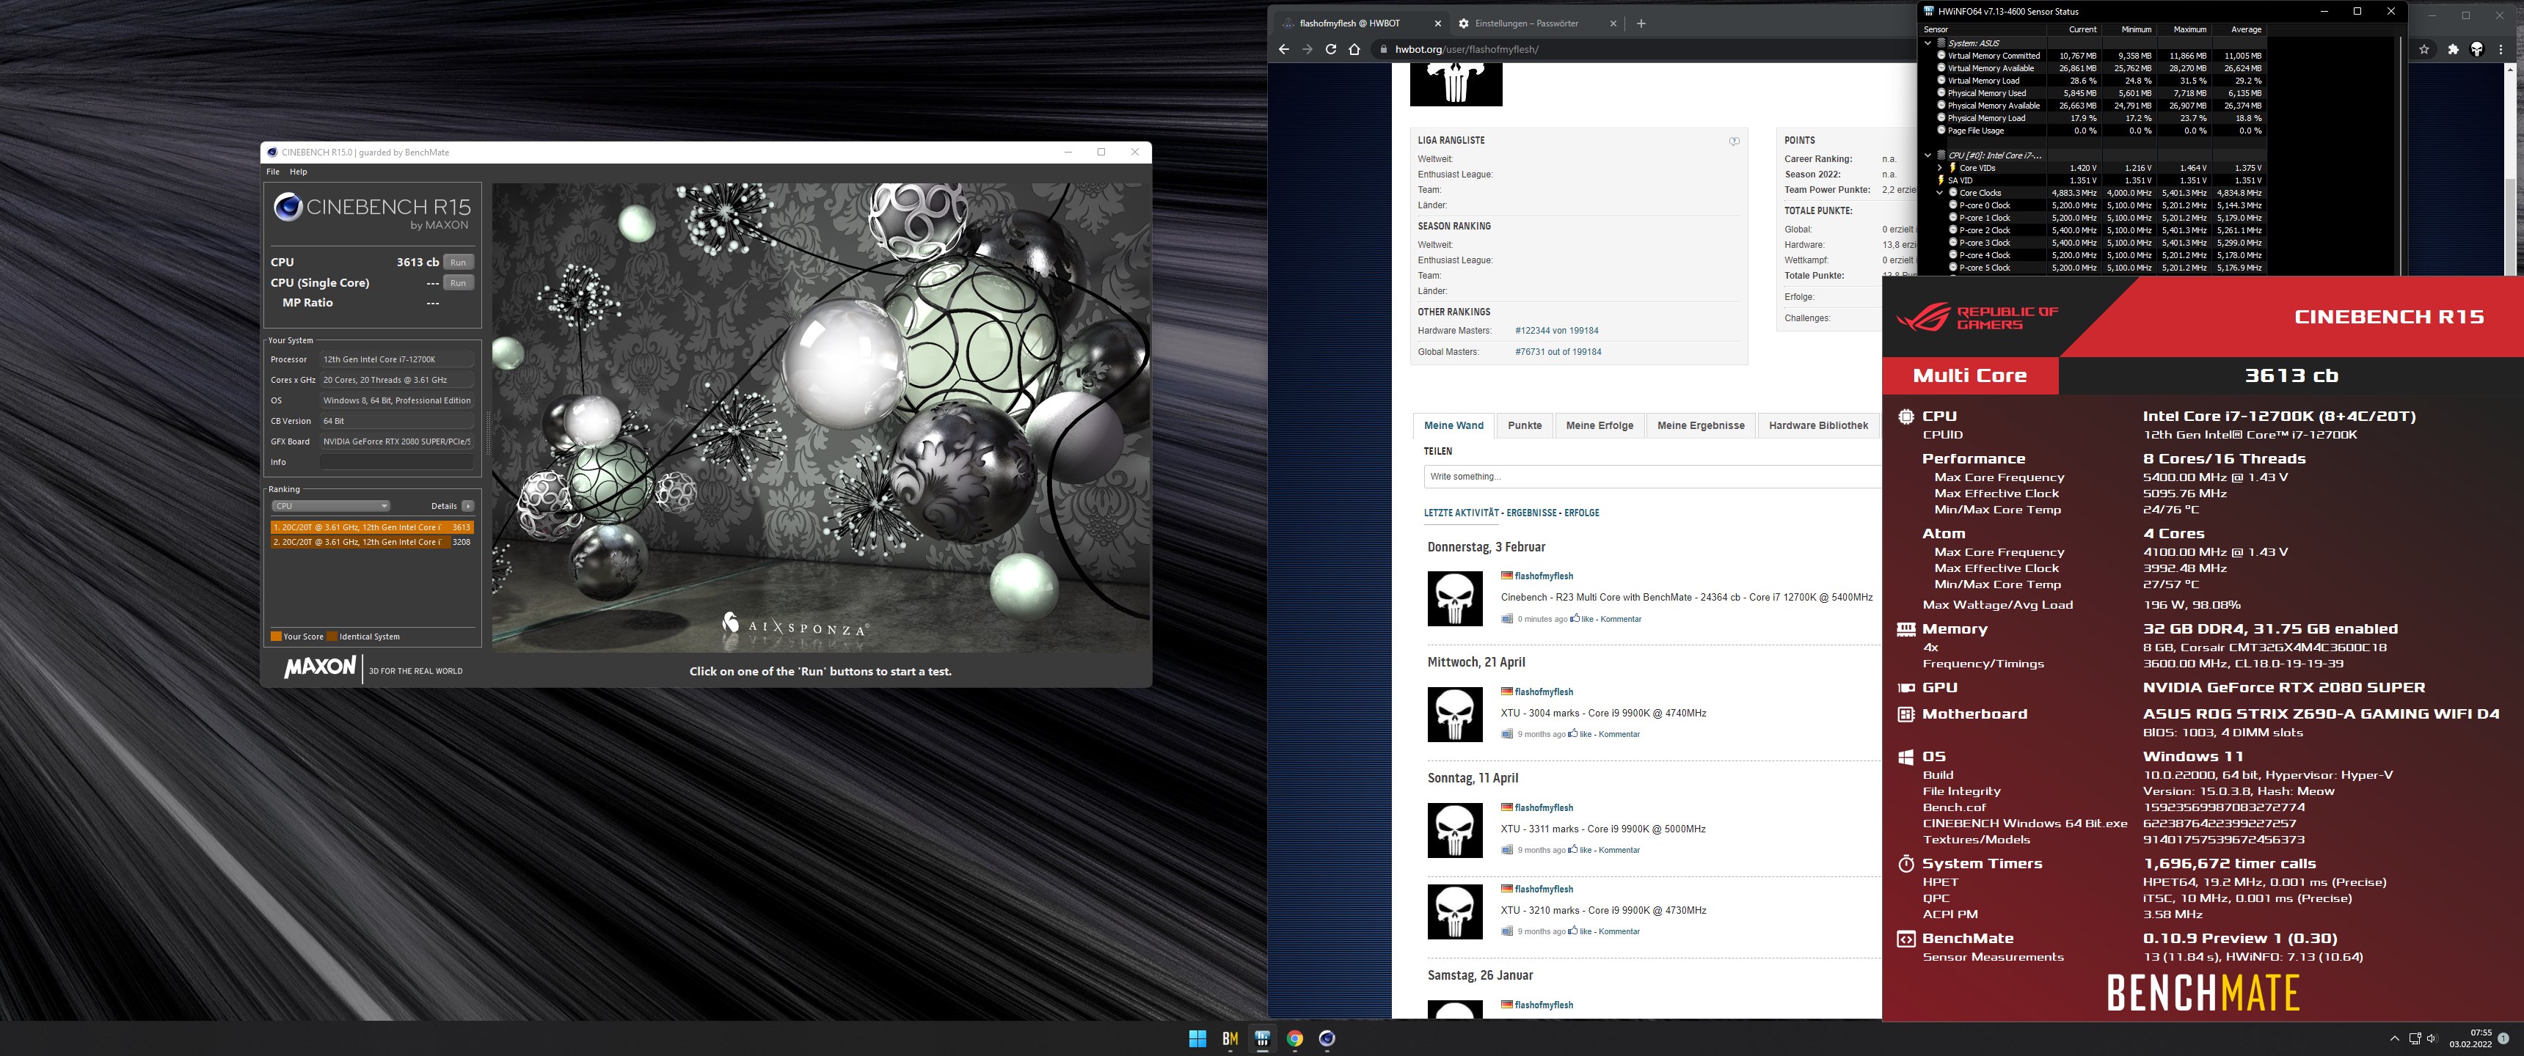Viewport: 2524px width, 1056px height.
Task: Bookmark this page with the star icon
Action: click(x=2423, y=49)
